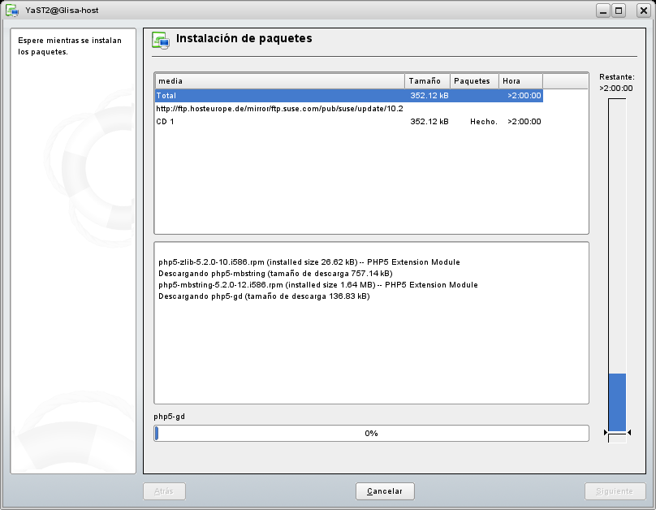Click the php5-gd download progress bar
The image size is (656, 510).
pyautogui.click(x=371, y=433)
